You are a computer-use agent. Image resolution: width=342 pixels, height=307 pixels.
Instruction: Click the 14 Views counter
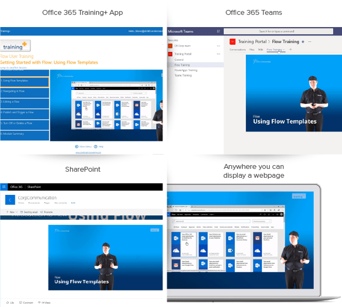coord(44,303)
